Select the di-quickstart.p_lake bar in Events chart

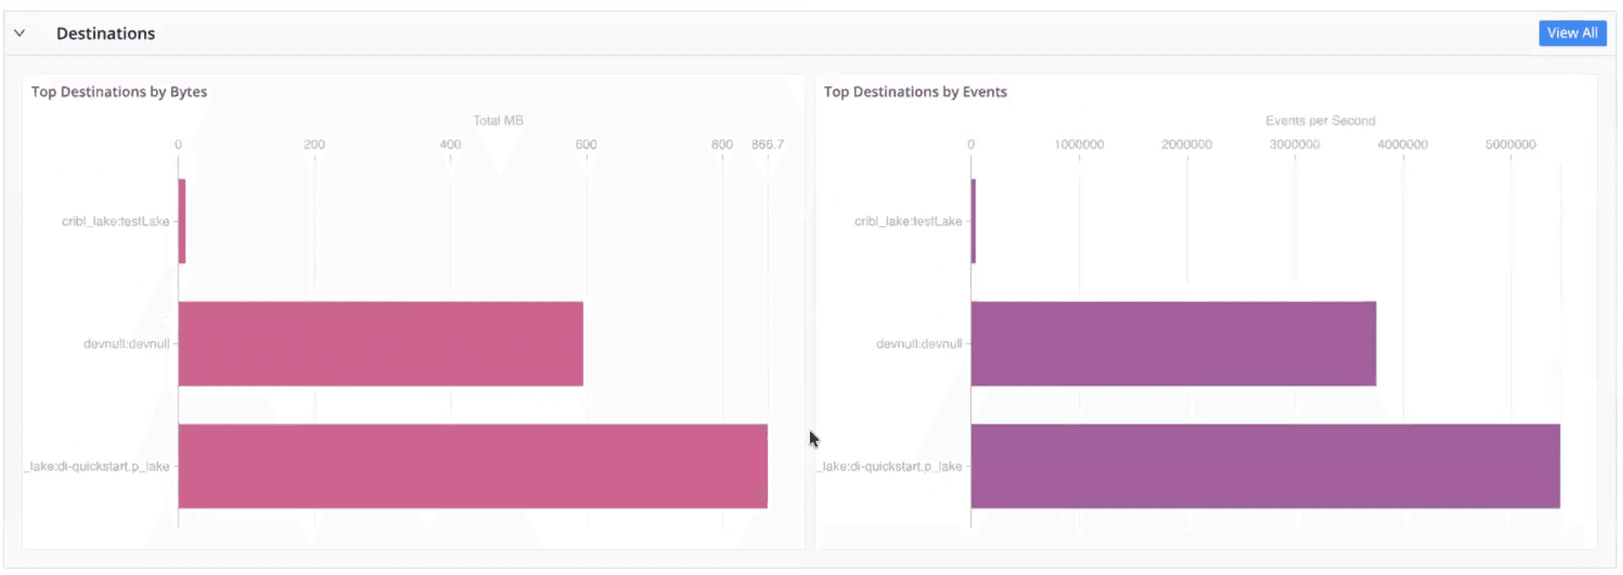pyautogui.click(x=1265, y=466)
